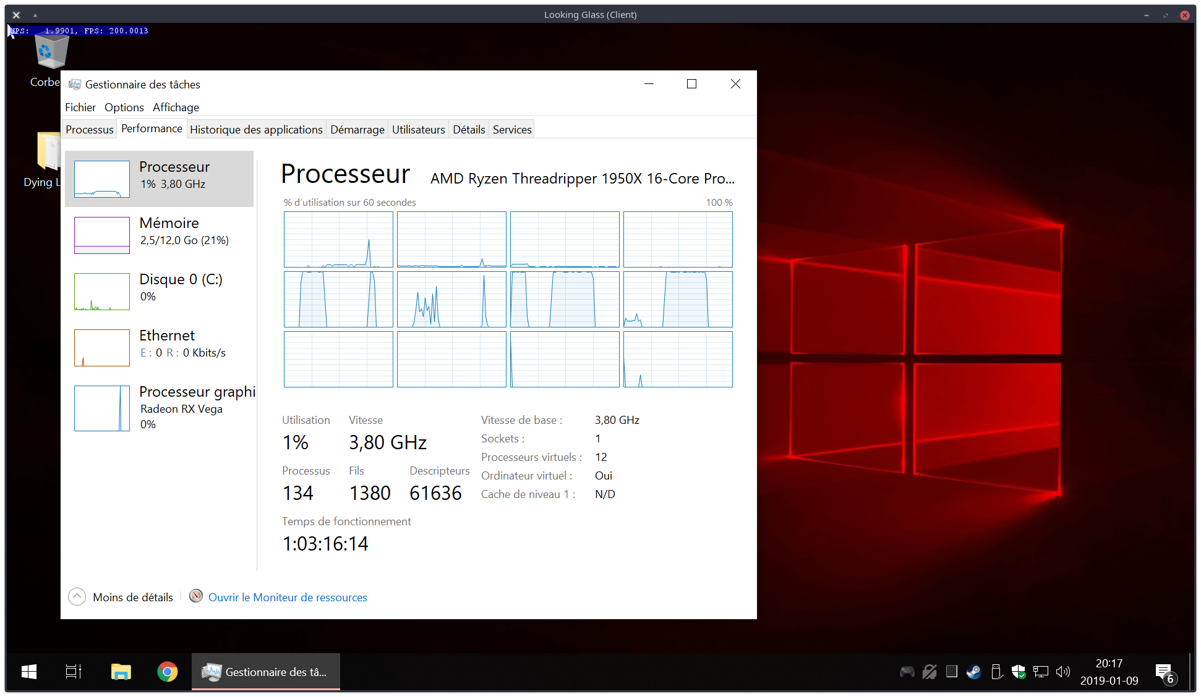1201x697 pixels.
Task: Open Windows Security shield tray icon
Action: [1018, 672]
